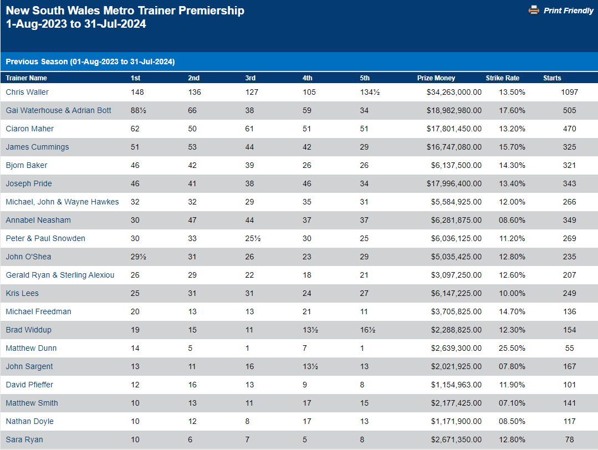Viewport: 598px width, 450px height.
Task: Select Michael, John & Wayne Hawkes
Action: point(62,202)
